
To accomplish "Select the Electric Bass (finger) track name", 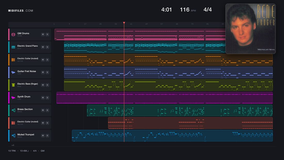I will [28, 84].
